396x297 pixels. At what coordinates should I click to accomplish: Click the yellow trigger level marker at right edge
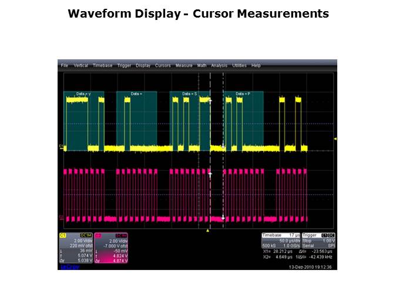335,139
